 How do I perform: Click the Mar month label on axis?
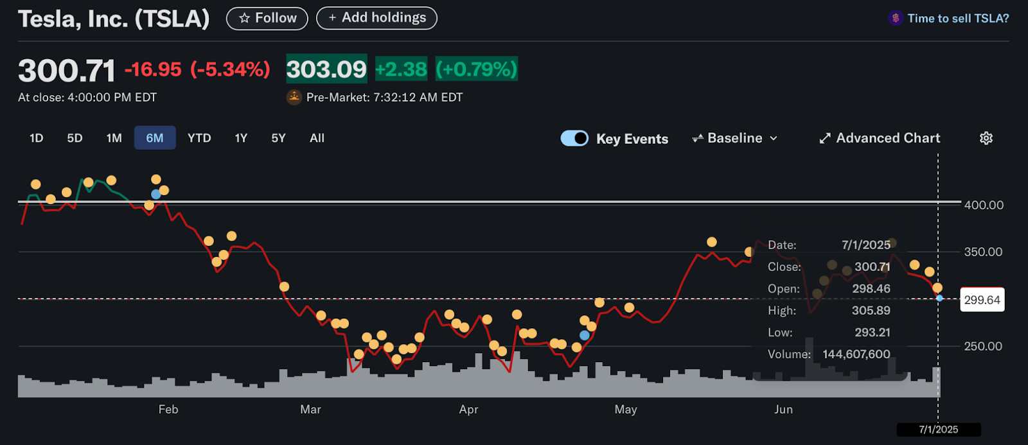point(310,410)
